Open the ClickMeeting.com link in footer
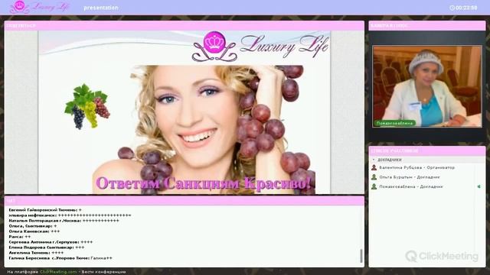 click(58, 272)
